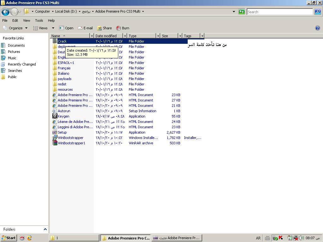Click in the Search input field
Screen dimensions: 323x242
(279, 12)
